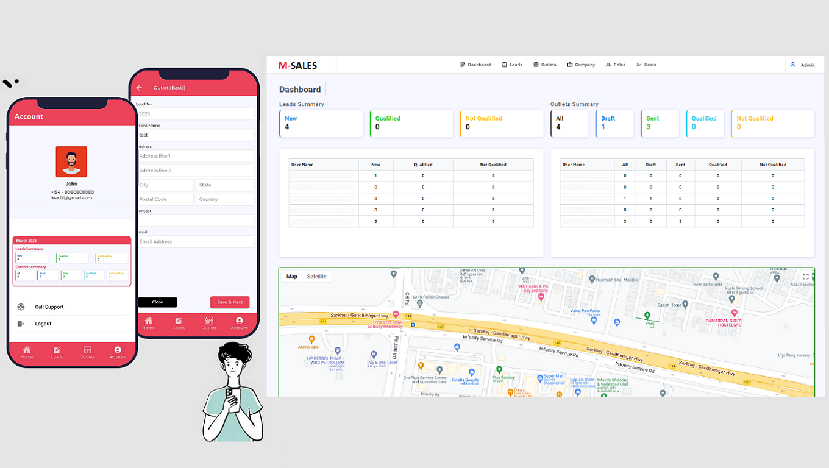829x468 pixels.
Task: Go to Roles in the top navigation
Action: click(x=616, y=65)
